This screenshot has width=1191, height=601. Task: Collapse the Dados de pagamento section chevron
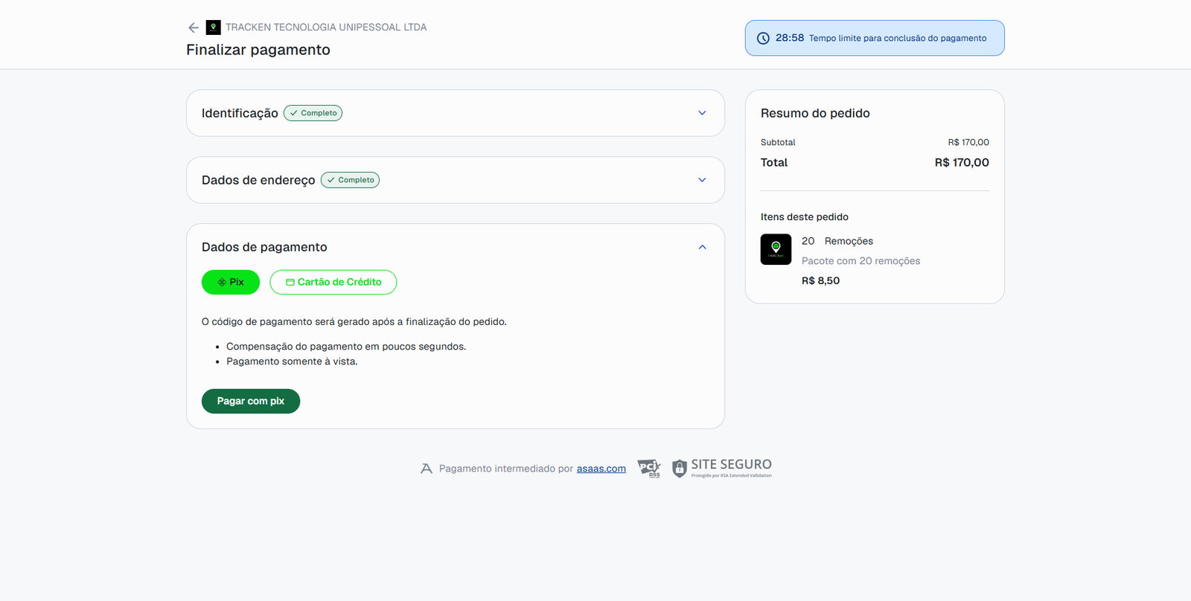click(702, 247)
